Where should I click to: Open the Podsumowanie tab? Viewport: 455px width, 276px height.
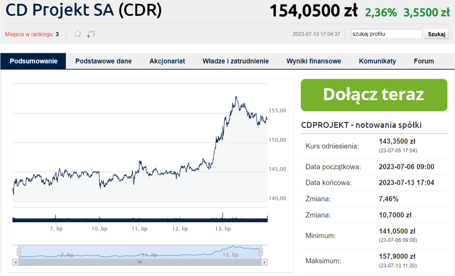coord(34,61)
